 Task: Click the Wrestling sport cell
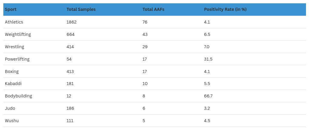coord(15,47)
